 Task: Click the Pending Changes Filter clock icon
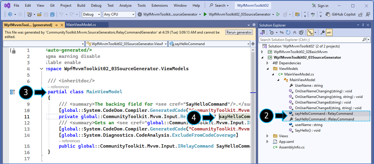(272, 32)
